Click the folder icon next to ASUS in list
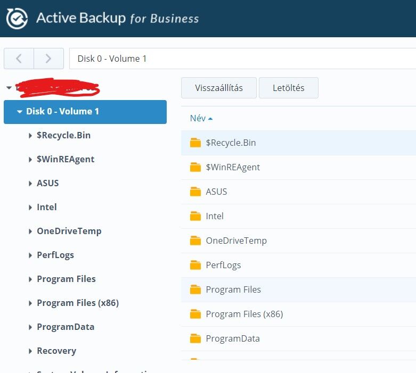Viewport: 416px width, 373px height. point(195,192)
